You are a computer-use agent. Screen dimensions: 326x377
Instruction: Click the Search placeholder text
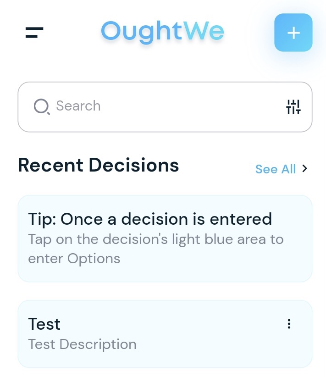(x=78, y=106)
